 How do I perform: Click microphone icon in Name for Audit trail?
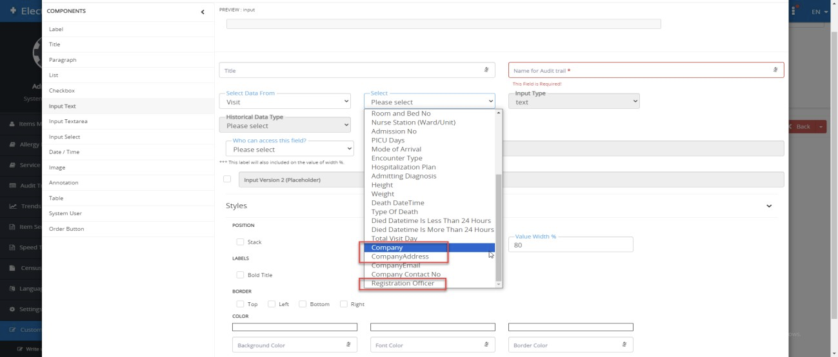point(775,70)
